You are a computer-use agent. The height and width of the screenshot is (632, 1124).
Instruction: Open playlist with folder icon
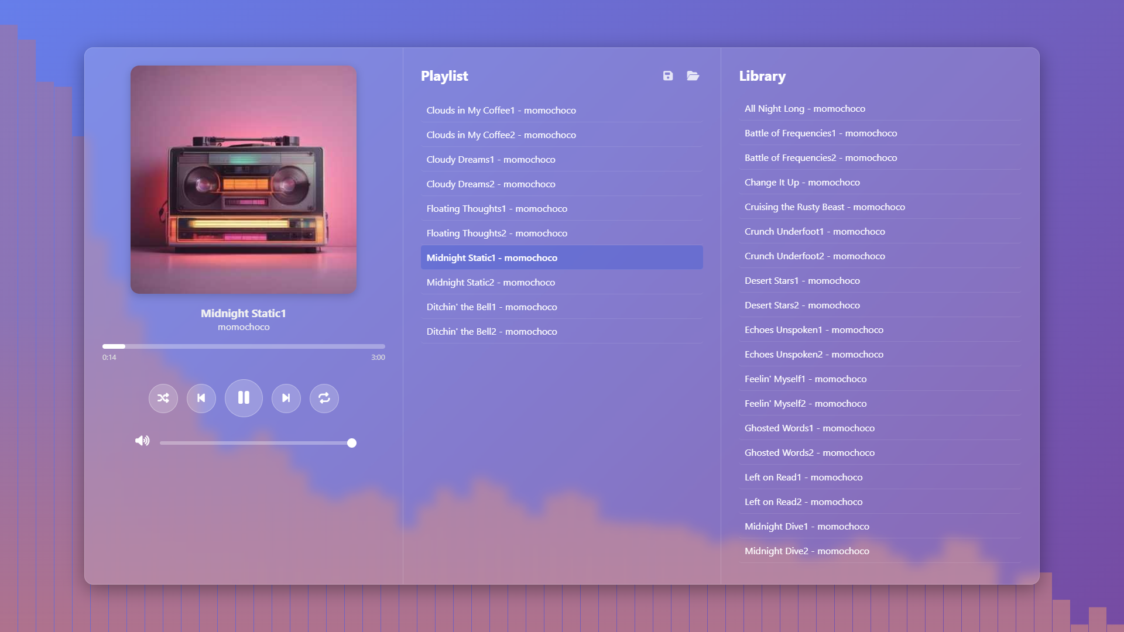(693, 76)
